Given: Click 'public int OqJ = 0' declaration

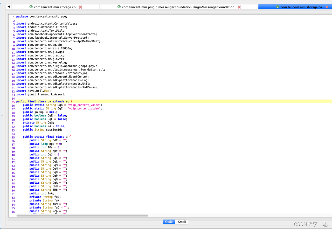Looking at the screenshot, I should pos(45,155).
